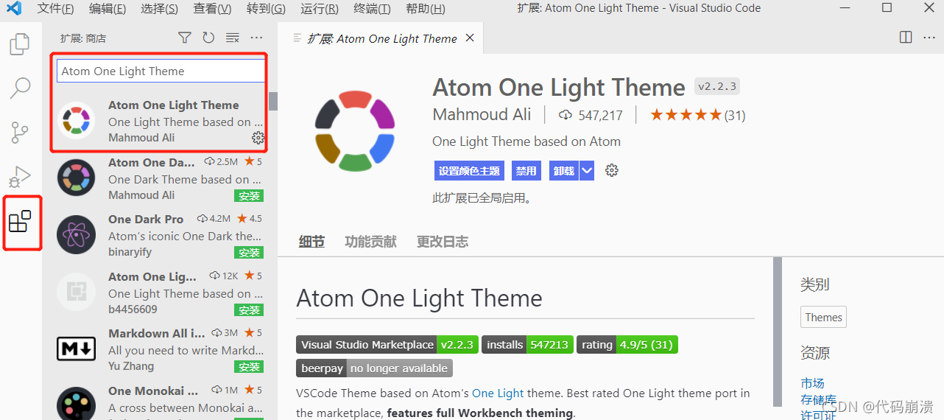
Task: Open the 市场 resource link
Action: (x=812, y=383)
